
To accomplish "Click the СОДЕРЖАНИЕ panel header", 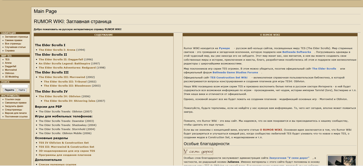I will point(103,35).
